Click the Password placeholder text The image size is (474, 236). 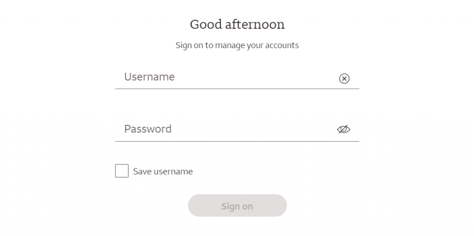pyautogui.click(x=148, y=129)
